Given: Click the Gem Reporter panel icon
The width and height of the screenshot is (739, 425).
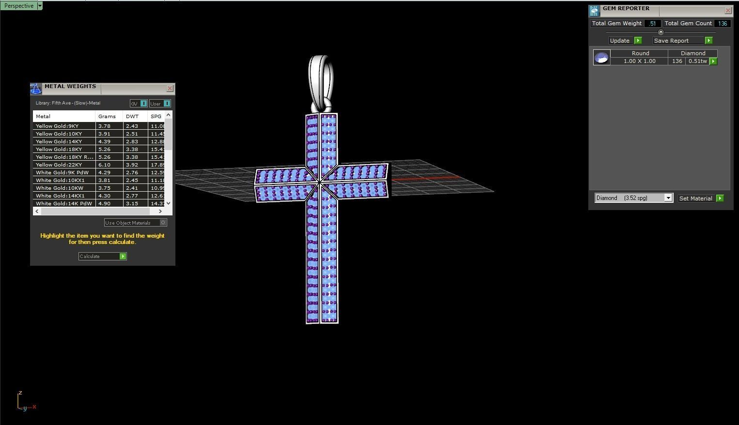Looking at the screenshot, I should pyautogui.click(x=594, y=11).
